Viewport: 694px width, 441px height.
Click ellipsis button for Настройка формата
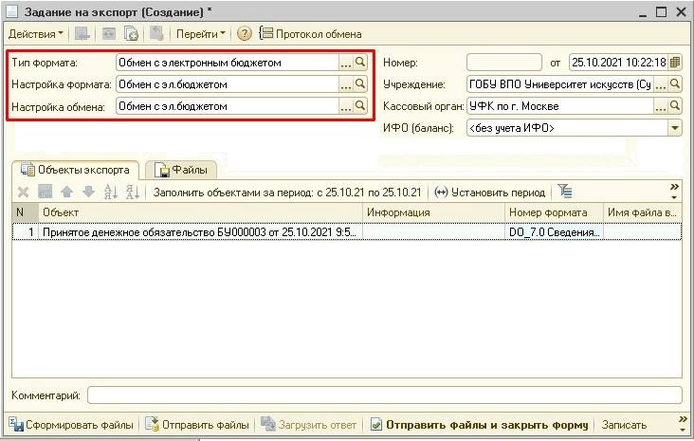click(345, 84)
